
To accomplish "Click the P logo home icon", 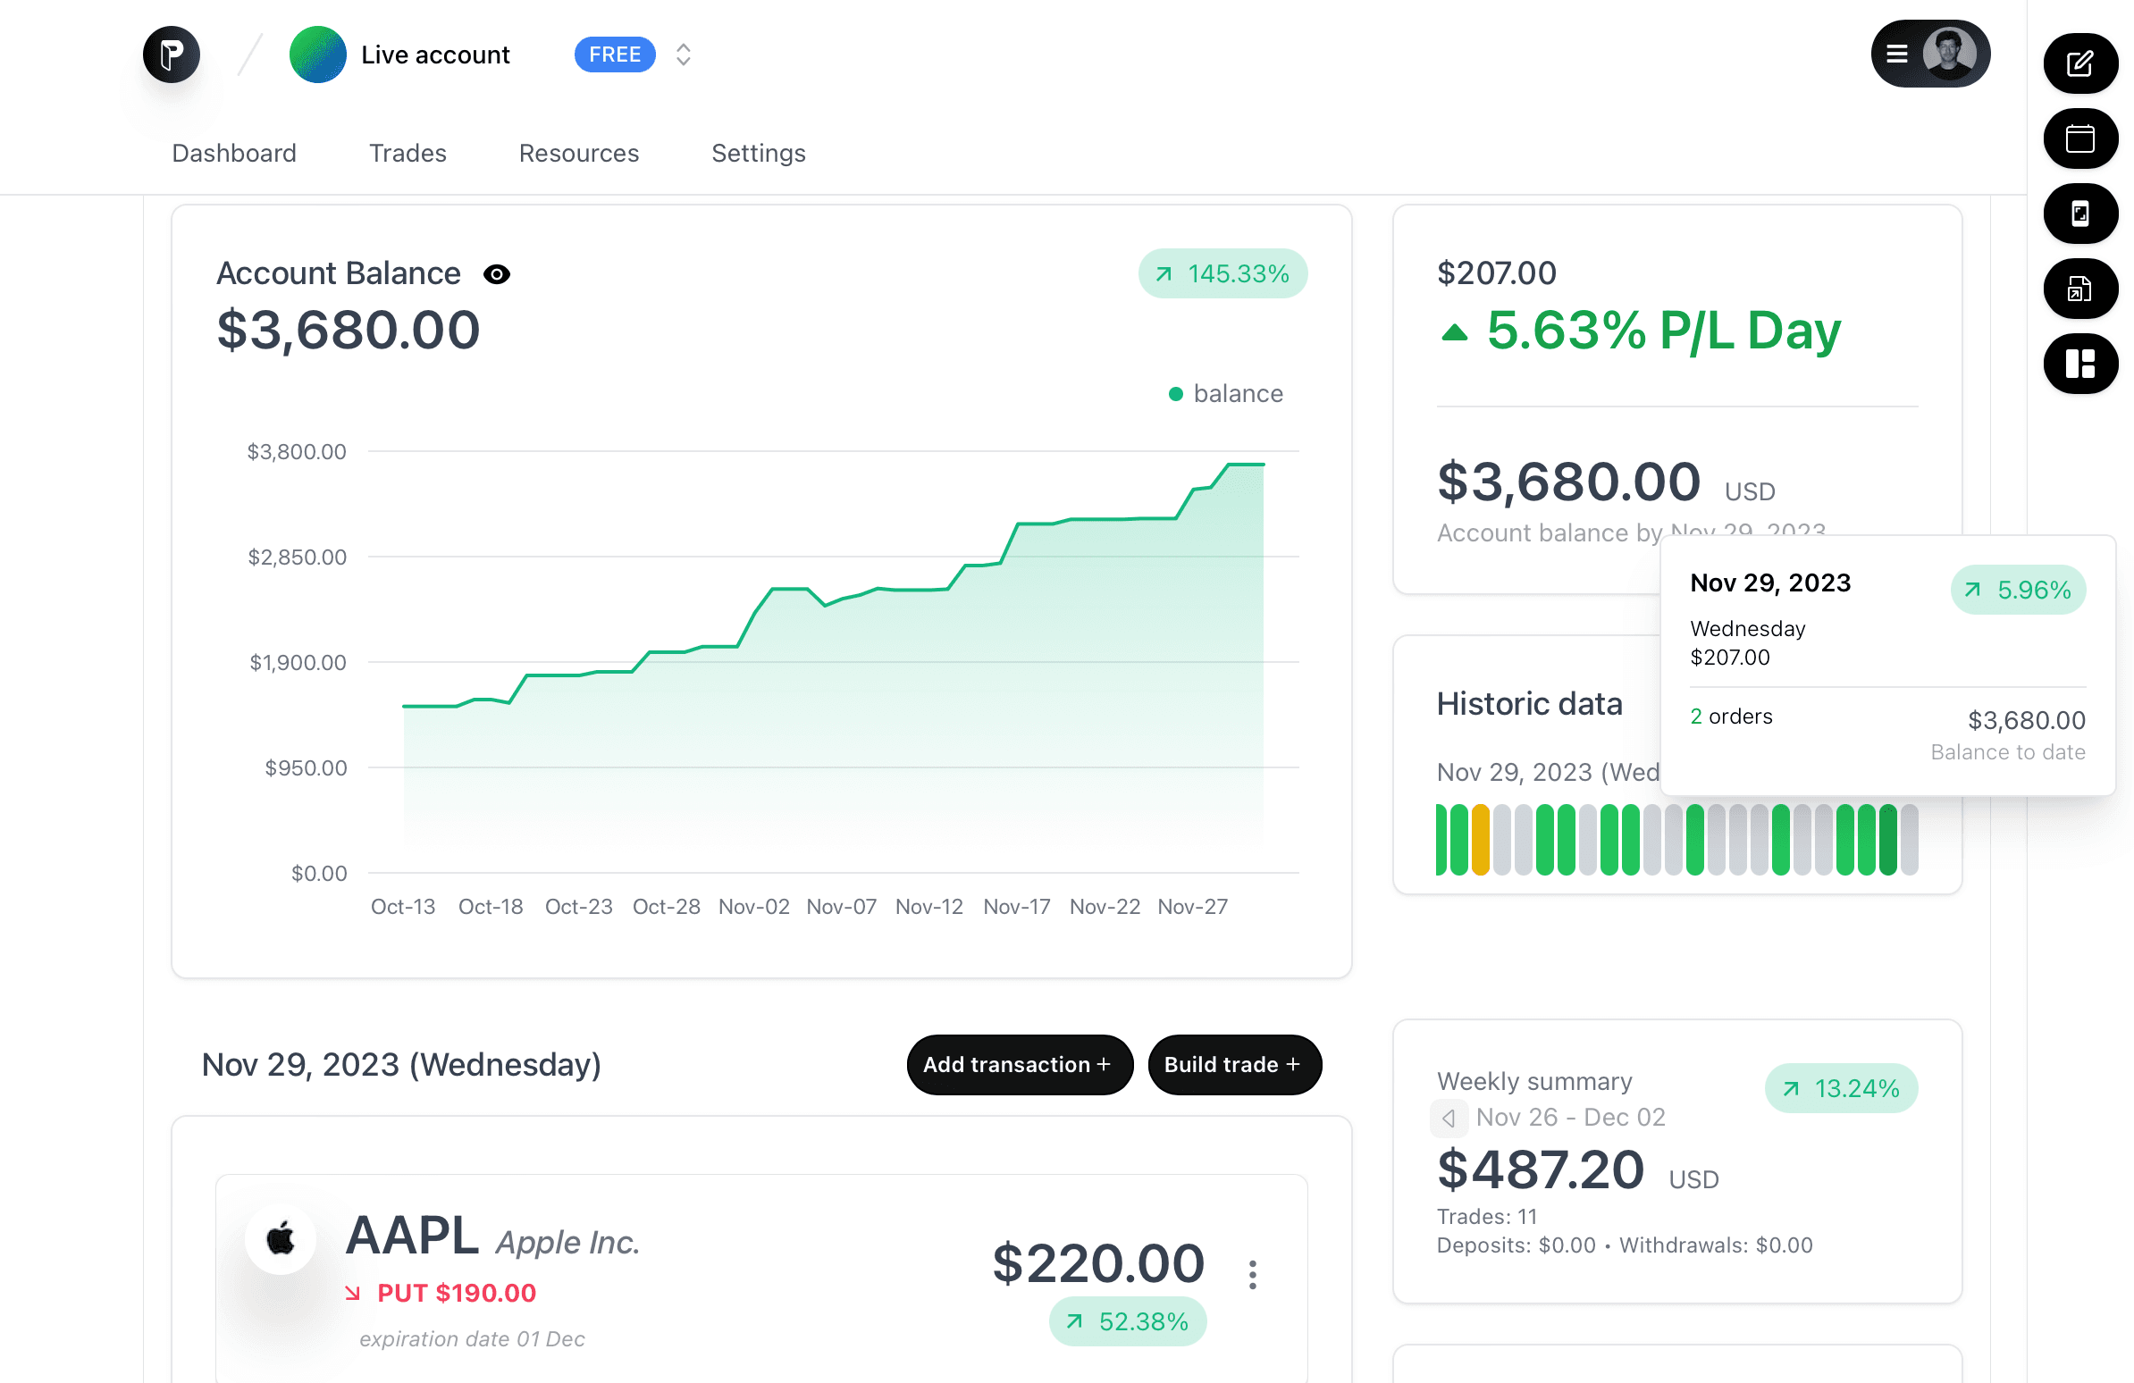I will (x=172, y=54).
